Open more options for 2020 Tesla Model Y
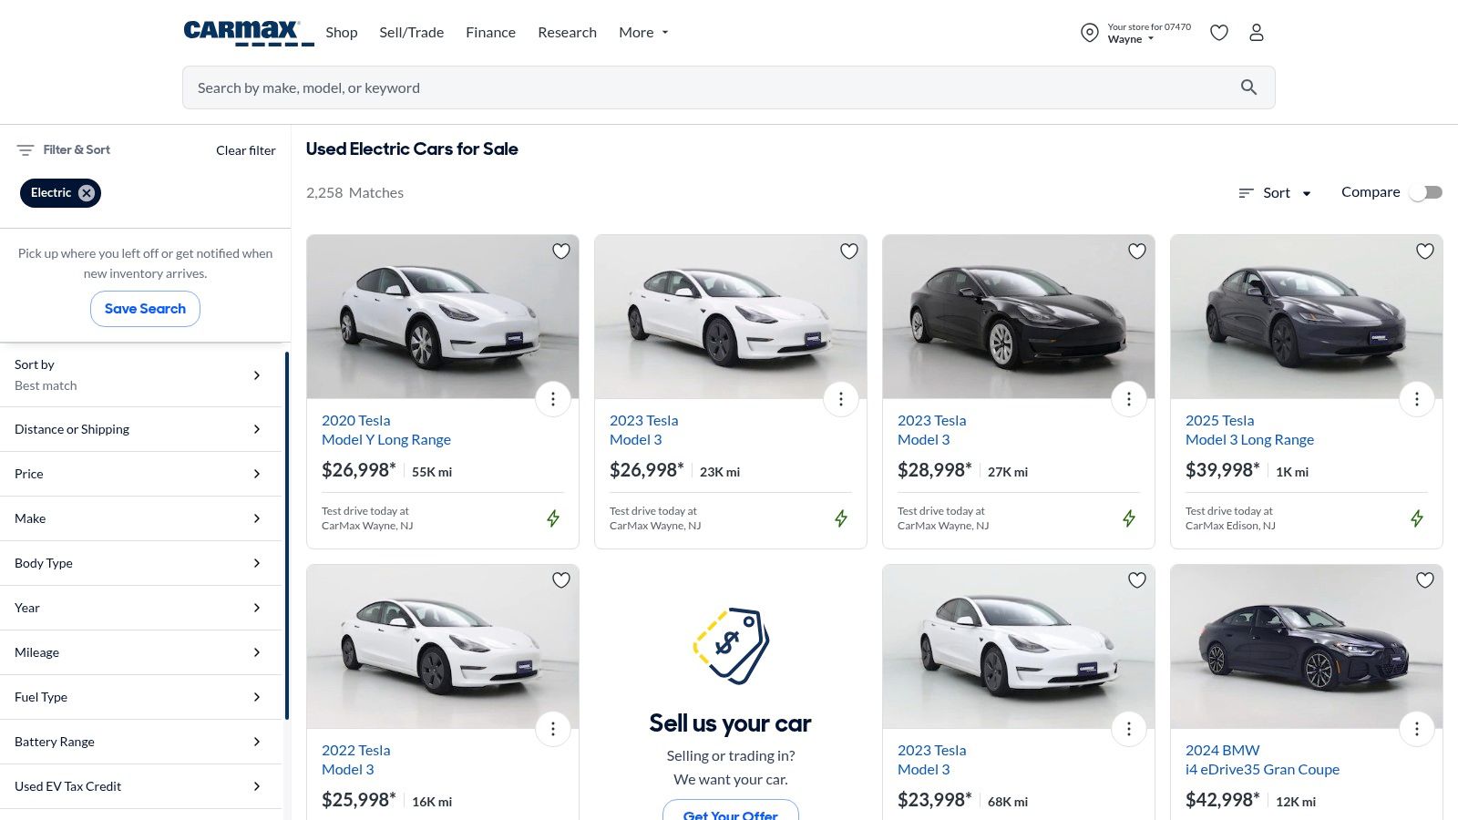This screenshot has width=1458, height=820. (553, 399)
